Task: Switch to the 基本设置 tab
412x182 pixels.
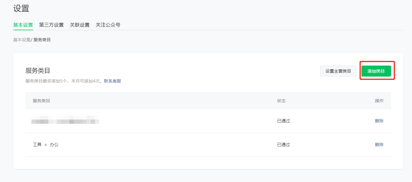Action: tap(23, 25)
